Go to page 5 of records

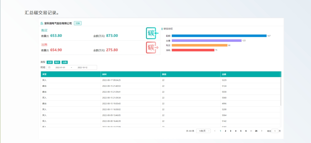point(241,131)
